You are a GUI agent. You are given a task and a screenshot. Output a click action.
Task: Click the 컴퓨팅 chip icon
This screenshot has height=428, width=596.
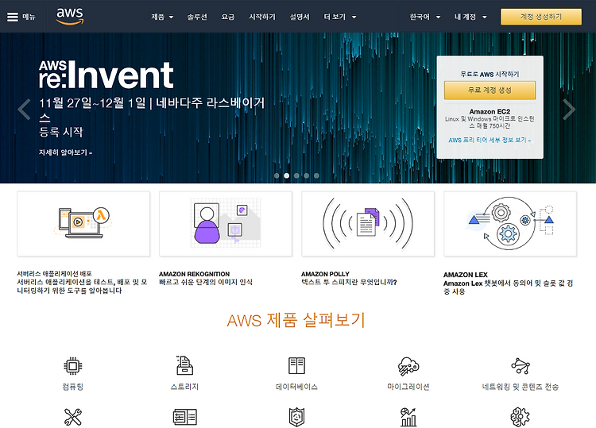coord(73,366)
